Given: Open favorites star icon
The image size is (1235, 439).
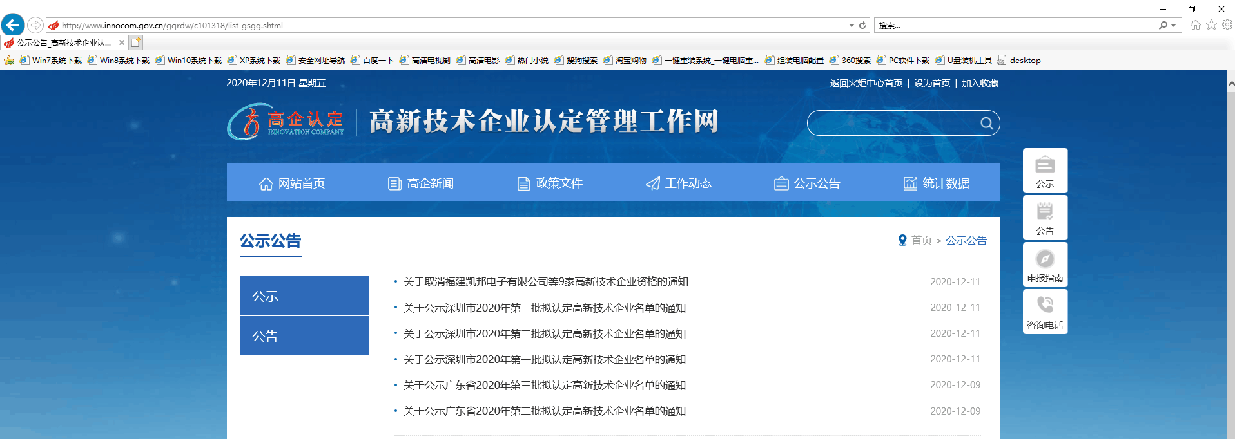Looking at the screenshot, I should pos(1212,24).
